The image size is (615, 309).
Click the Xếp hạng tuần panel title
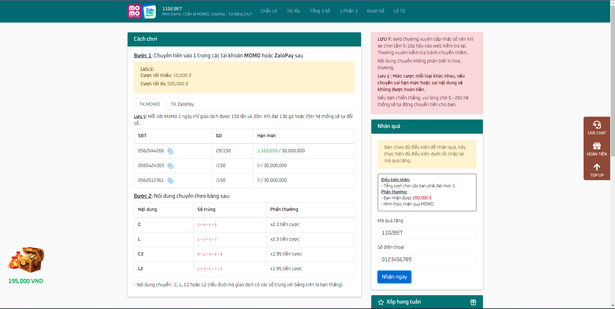(403, 302)
